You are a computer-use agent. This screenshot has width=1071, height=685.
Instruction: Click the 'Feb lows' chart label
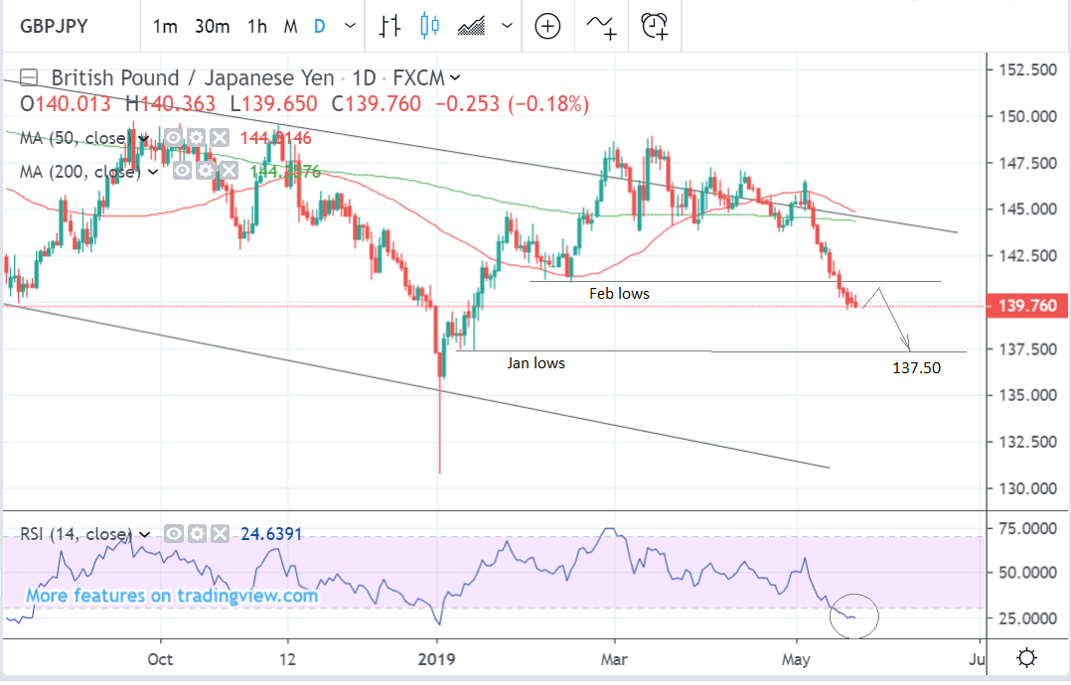(x=619, y=294)
